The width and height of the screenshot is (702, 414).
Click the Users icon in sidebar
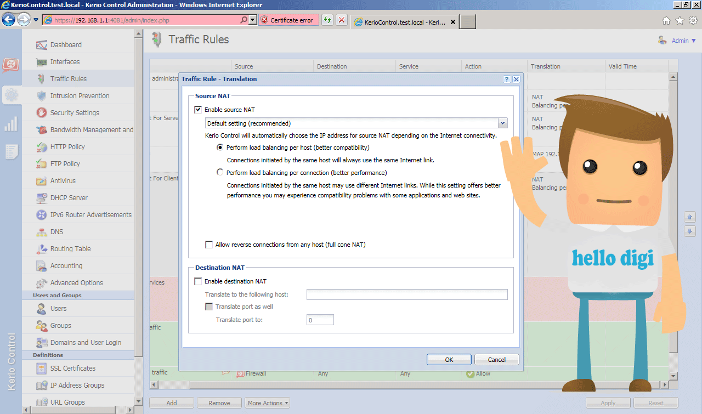42,309
